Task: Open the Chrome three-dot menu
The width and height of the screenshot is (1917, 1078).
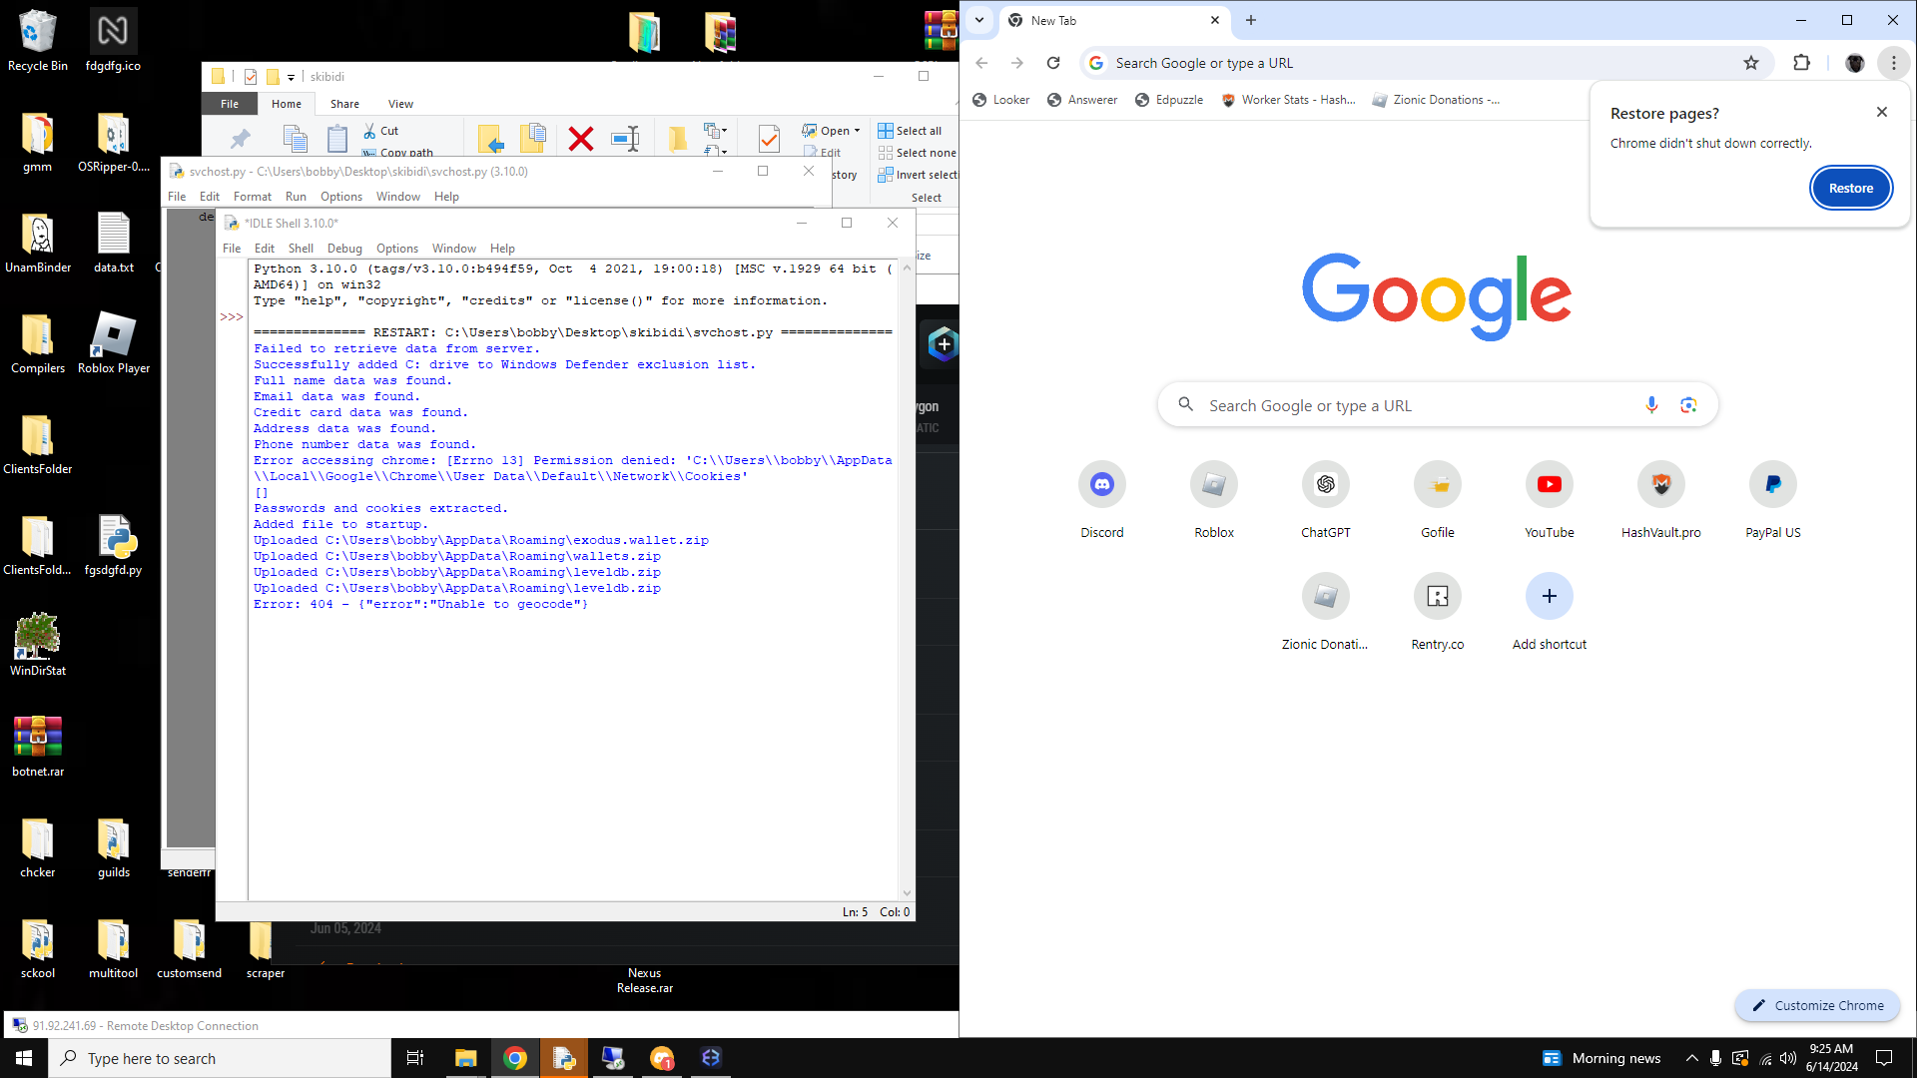Action: [1893, 63]
